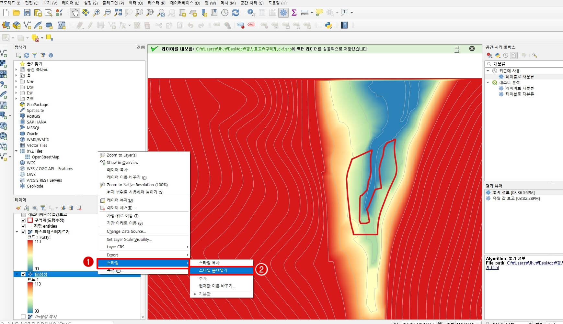The width and height of the screenshot is (563, 324).
Task: Select the Identify Features tool
Action: click(251, 13)
